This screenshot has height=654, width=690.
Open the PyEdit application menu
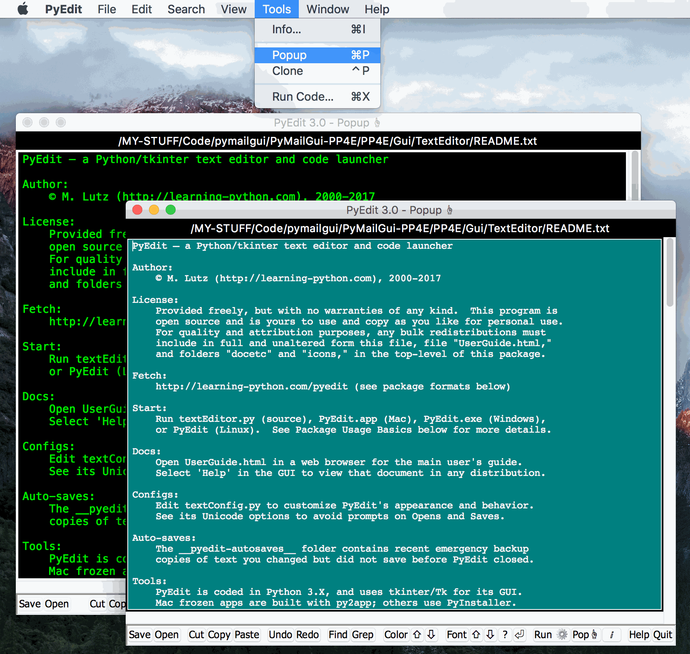coord(63,9)
